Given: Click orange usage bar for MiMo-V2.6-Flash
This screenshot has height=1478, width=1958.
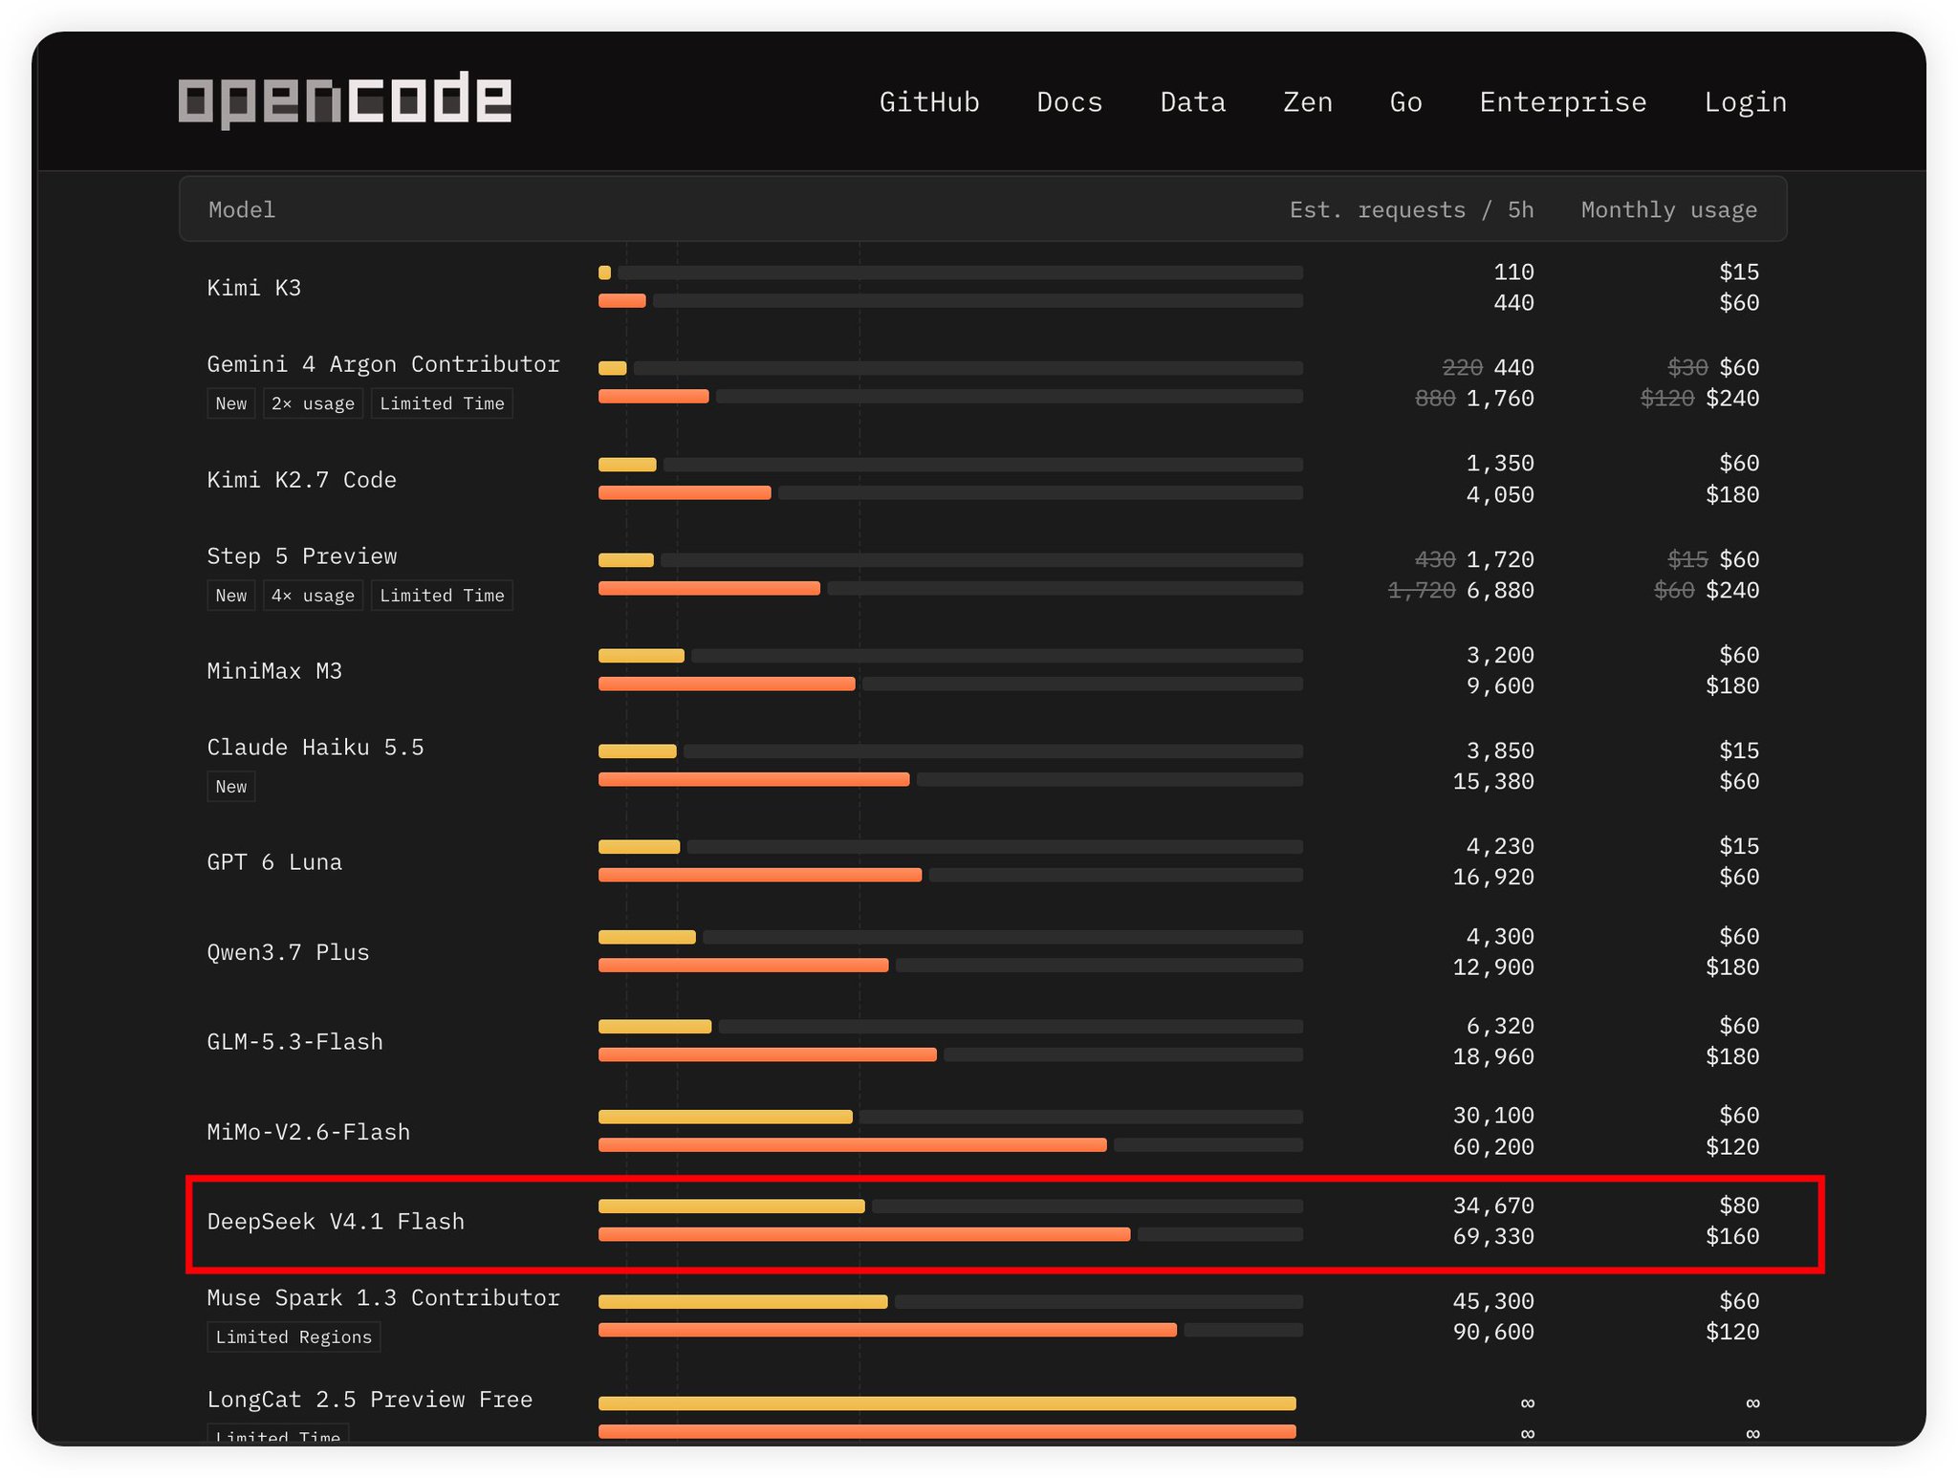Looking at the screenshot, I should click(x=853, y=1144).
